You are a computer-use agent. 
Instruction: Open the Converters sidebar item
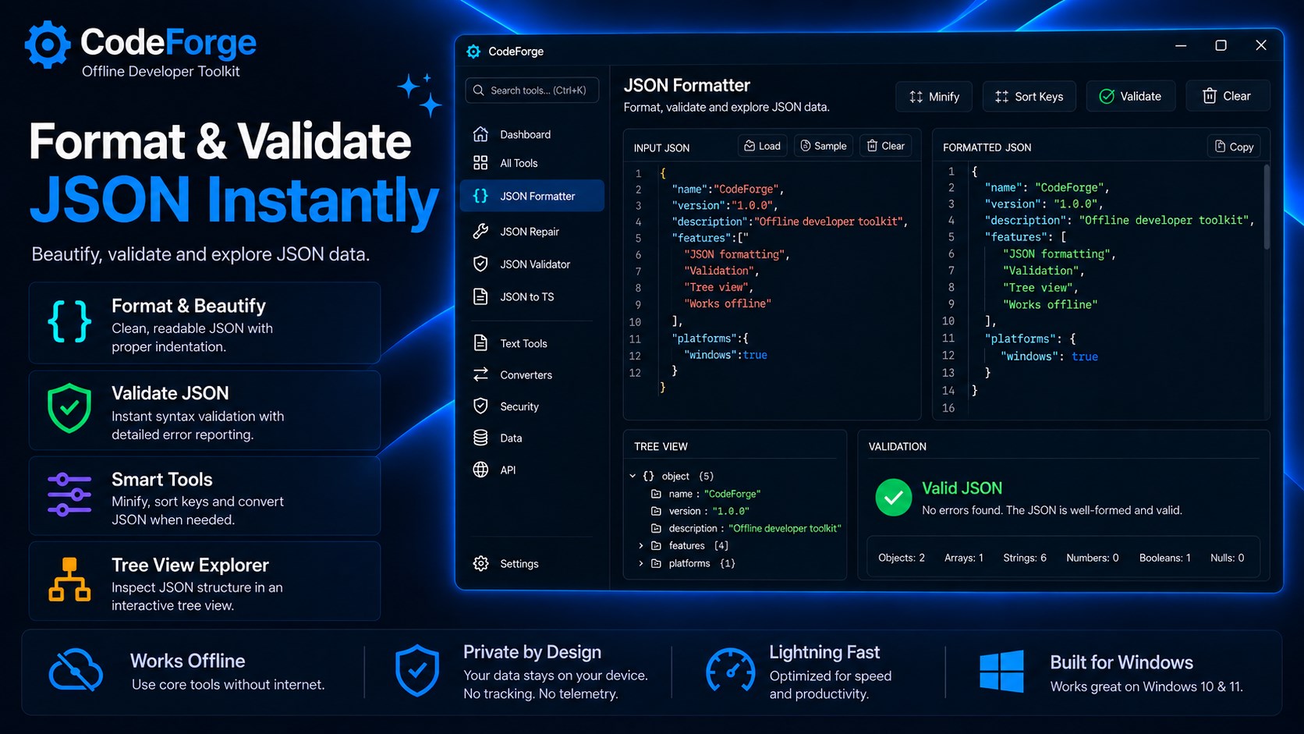point(532,374)
